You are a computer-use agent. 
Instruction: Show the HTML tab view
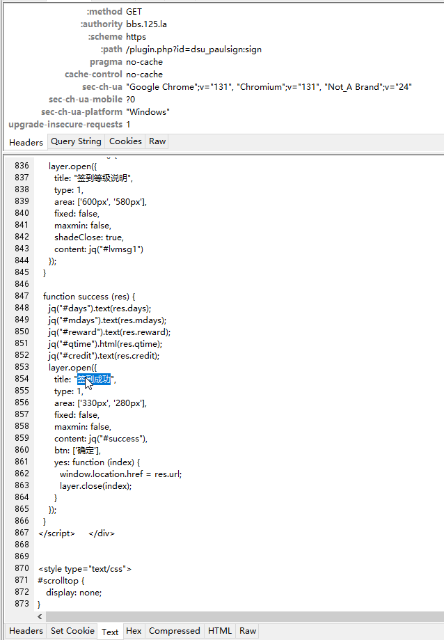[220, 631]
